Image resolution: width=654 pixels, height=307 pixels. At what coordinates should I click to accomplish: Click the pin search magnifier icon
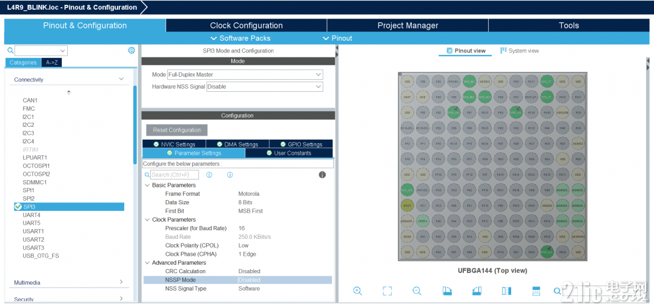tap(557, 291)
